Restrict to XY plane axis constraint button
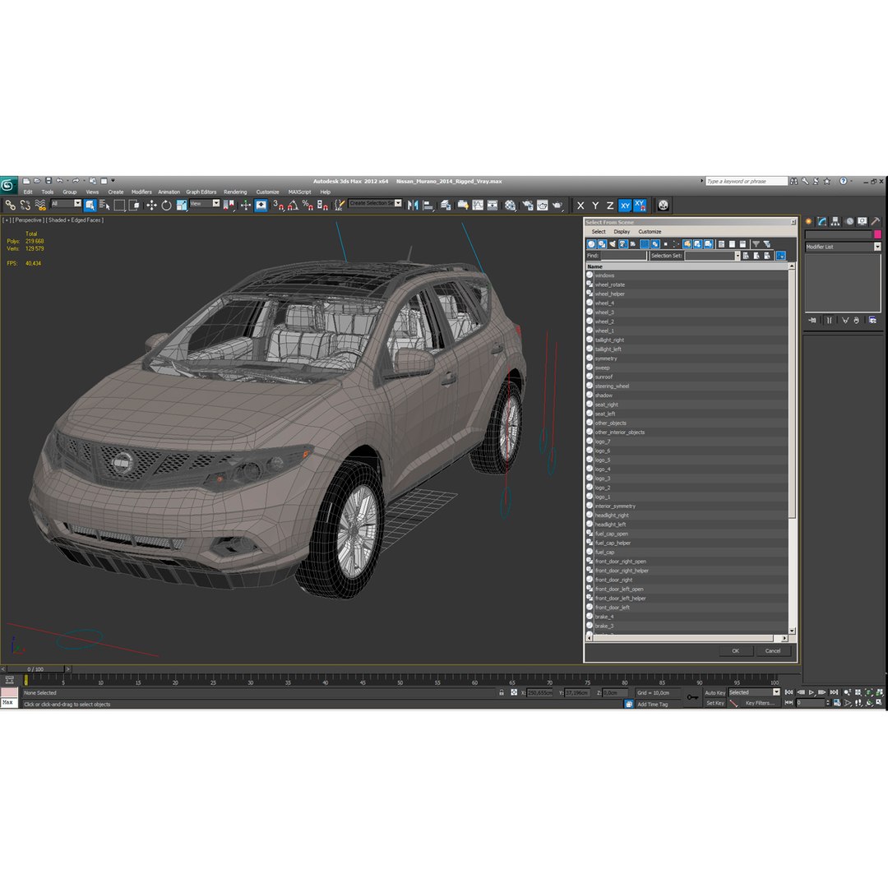This screenshot has height=888, width=888. (x=625, y=206)
